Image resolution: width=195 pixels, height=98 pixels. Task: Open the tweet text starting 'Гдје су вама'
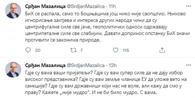coord(106,82)
